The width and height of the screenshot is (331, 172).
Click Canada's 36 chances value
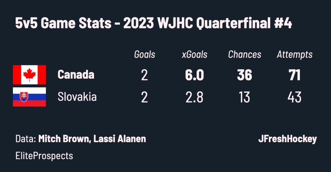(244, 75)
